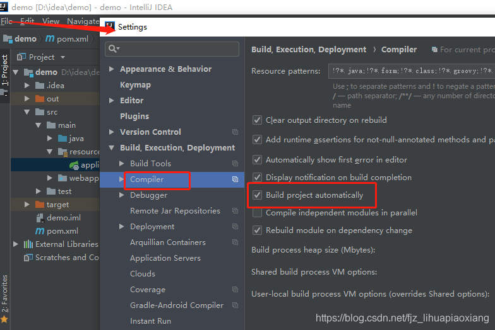Uncheck Automatically show first error in editor

[257, 160]
